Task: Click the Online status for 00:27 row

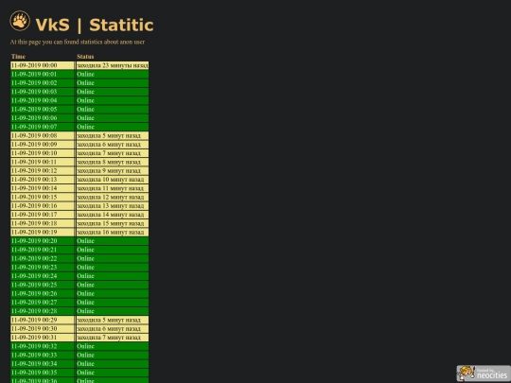Action: (x=113, y=303)
